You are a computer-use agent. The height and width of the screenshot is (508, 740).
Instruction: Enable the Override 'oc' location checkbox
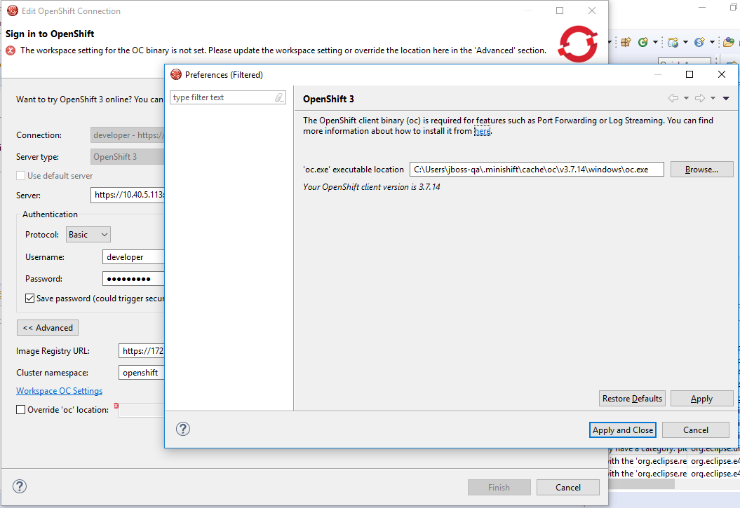tap(21, 410)
